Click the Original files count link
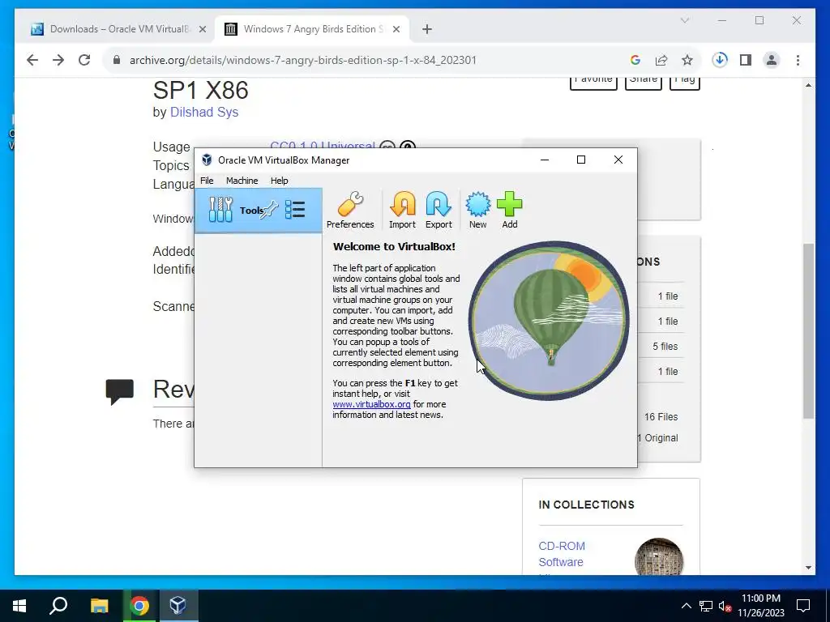830x622 pixels. (x=658, y=438)
